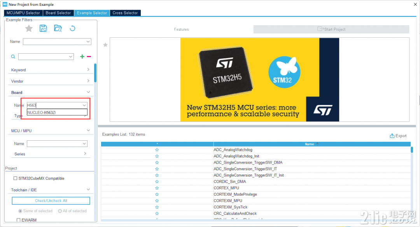Click the Export icon button

[x=398, y=136]
